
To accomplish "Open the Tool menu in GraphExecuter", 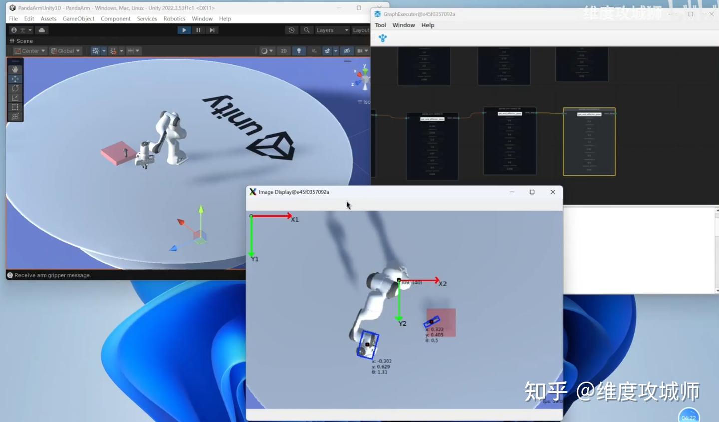I will point(381,25).
